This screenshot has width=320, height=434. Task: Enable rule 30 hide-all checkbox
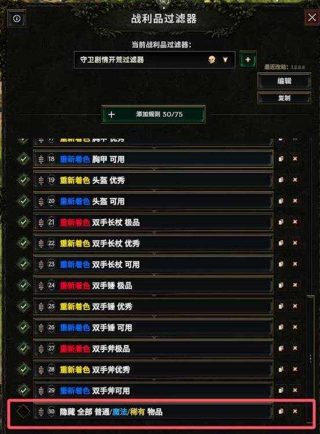click(24, 411)
